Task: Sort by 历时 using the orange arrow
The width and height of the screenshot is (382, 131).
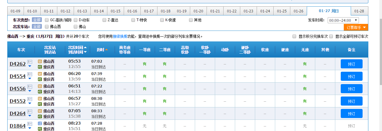Action: coord(106,50)
